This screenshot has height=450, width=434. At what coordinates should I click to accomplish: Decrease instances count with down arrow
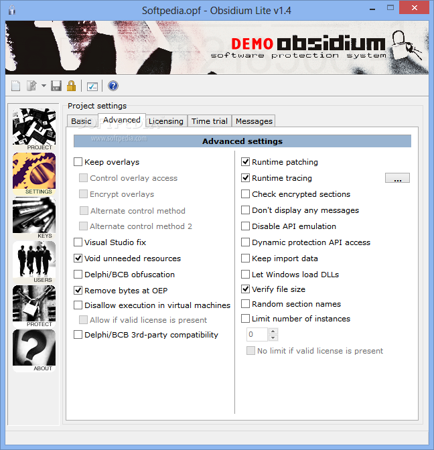[x=273, y=337]
